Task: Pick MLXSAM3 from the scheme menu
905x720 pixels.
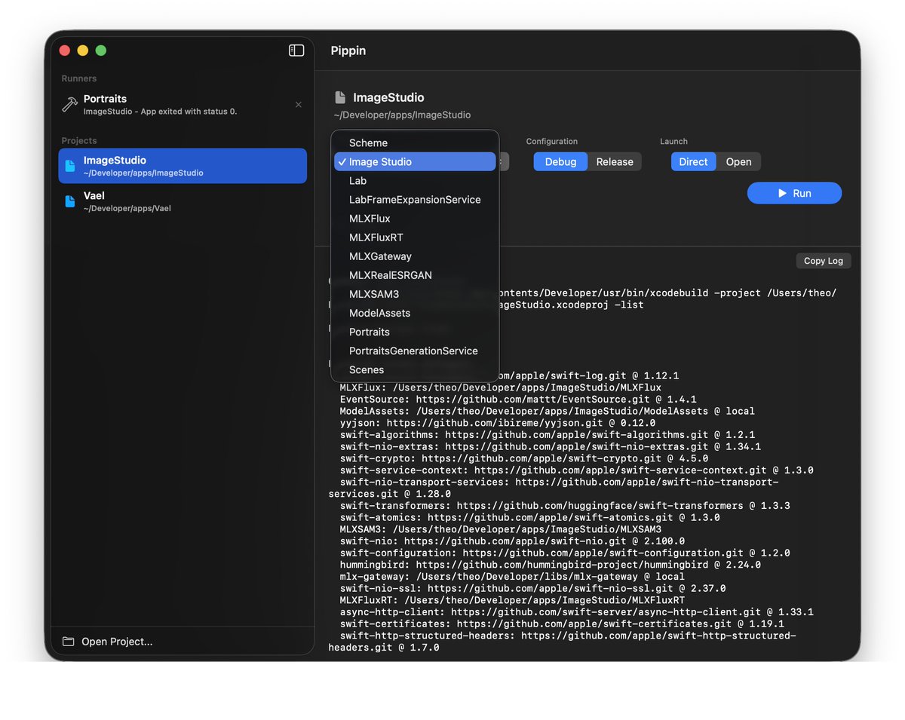Action: click(x=415, y=294)
